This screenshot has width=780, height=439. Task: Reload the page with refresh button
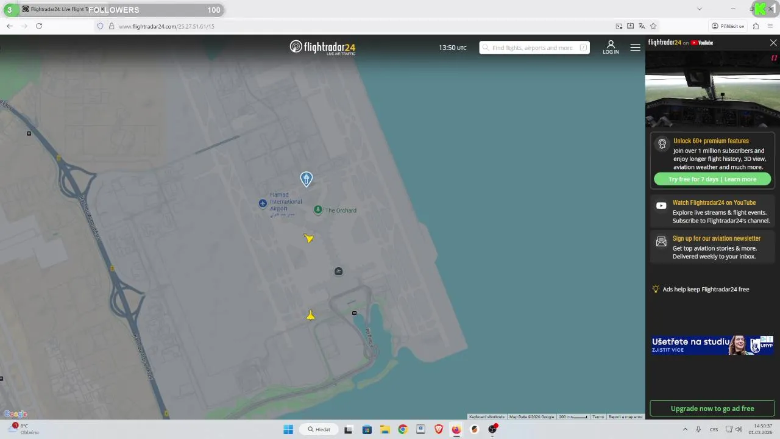[x=39, y=26]
